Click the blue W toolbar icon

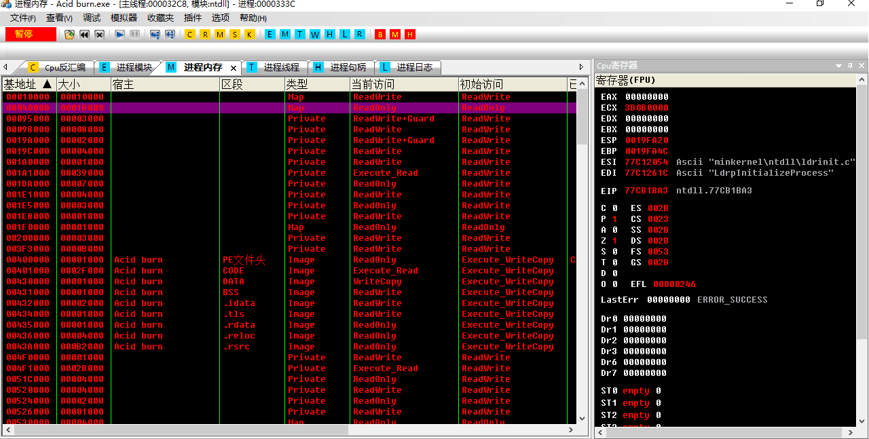(314, 35)
